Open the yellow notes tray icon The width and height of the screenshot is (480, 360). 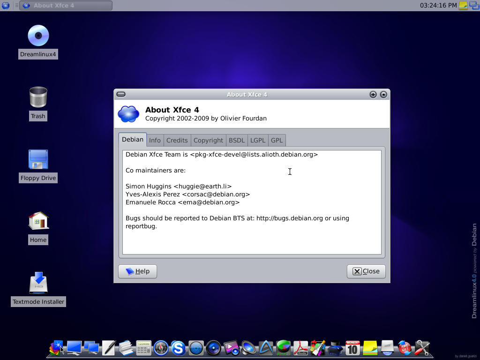463,6
